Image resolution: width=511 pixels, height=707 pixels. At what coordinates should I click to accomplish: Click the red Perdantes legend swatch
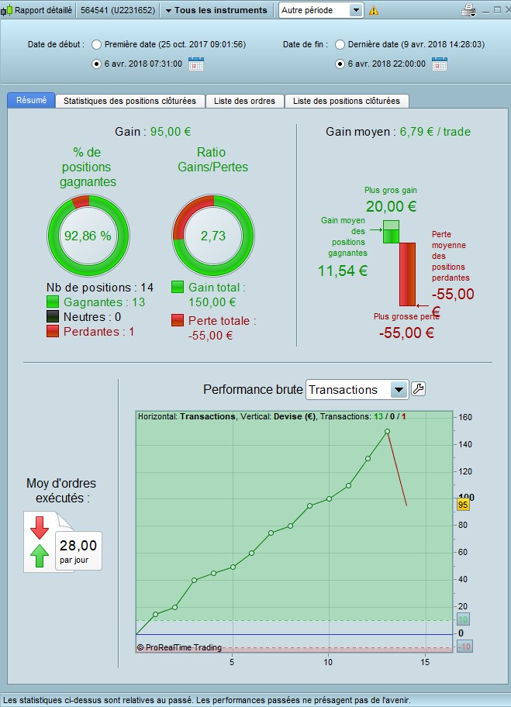pyautogui.click(x=53, y=331)
